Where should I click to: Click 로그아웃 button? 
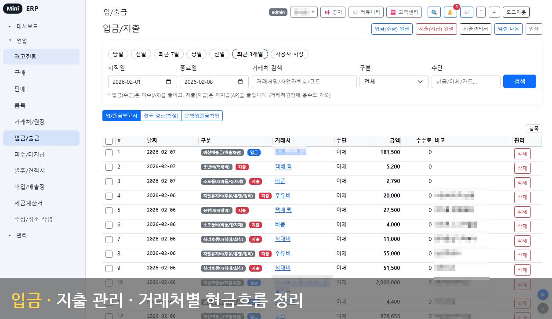[516, 12]
